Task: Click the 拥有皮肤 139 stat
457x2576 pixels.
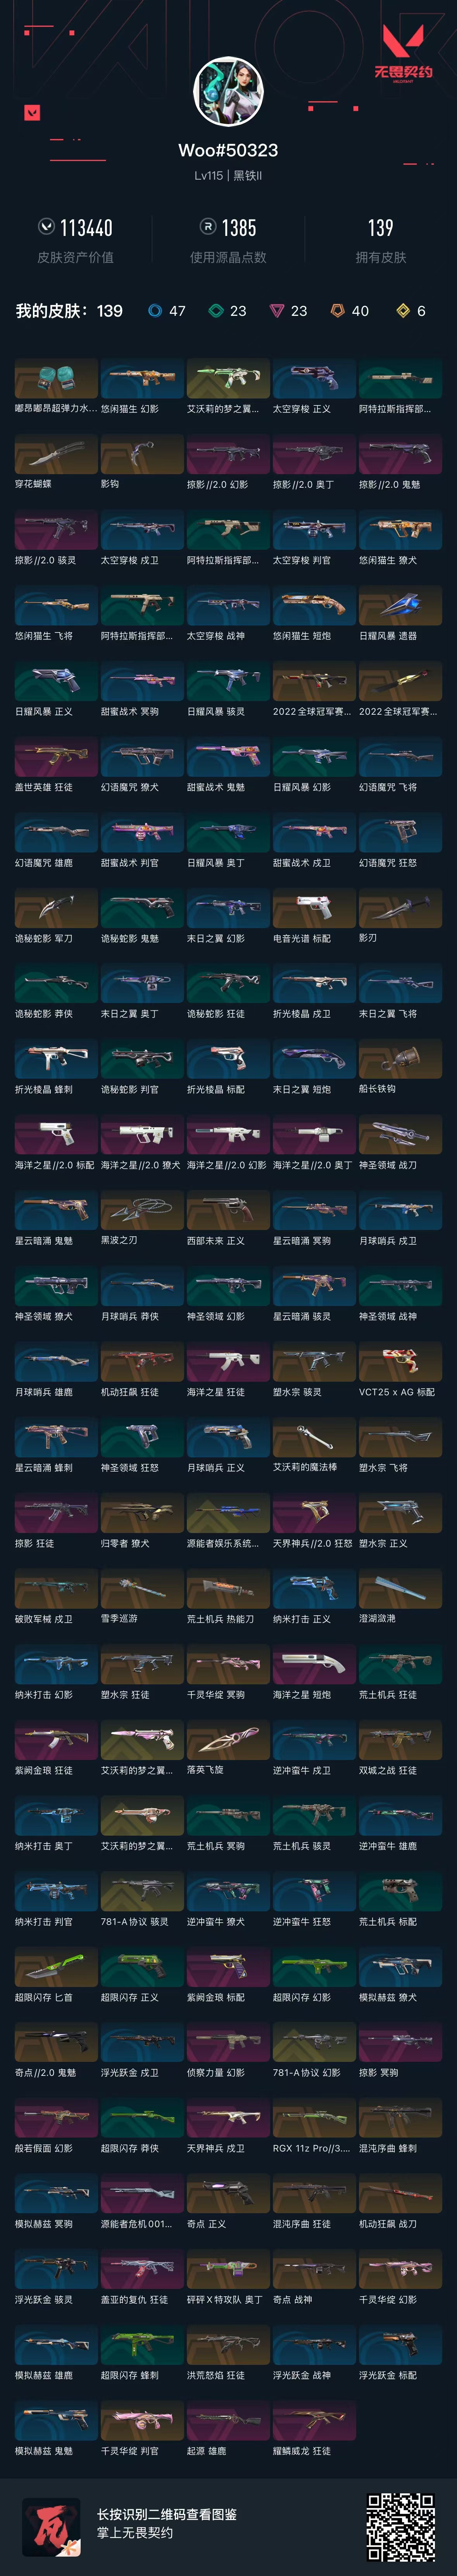Action: (381, 241)
